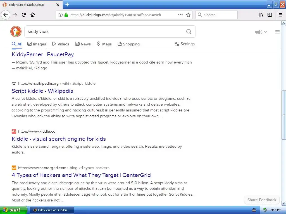This screenshot has width=286, height=214.
Task: Open Script kiddie - Wikipedia result
Action: point(42,91)
